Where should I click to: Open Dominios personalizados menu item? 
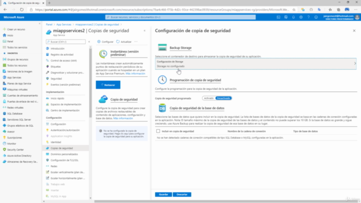[64, 154]
